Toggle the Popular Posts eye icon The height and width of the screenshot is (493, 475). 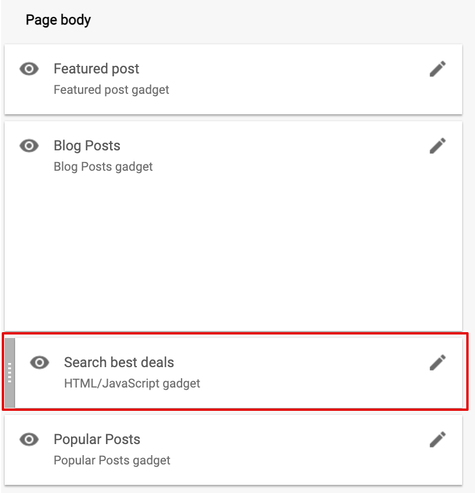pos(29,439)
